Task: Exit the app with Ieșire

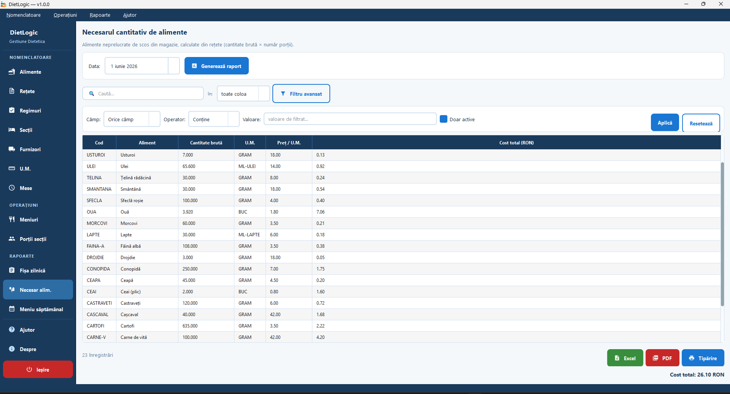Action: [38, 369]
